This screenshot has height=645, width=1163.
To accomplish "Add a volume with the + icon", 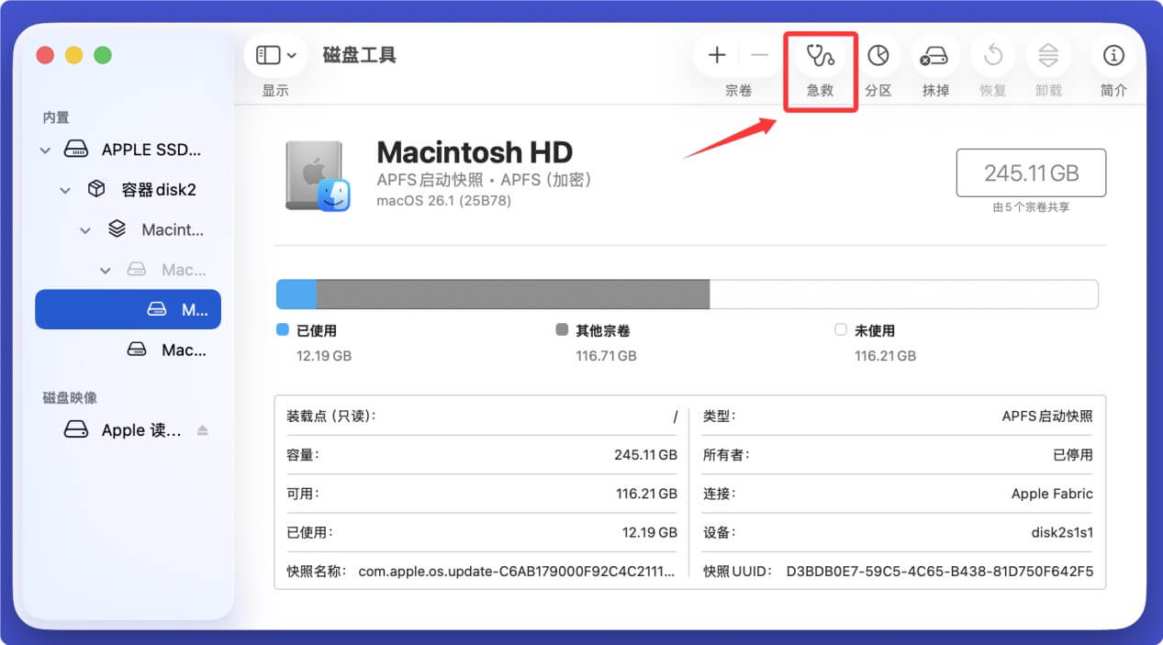I will click(x=716, y=55).
